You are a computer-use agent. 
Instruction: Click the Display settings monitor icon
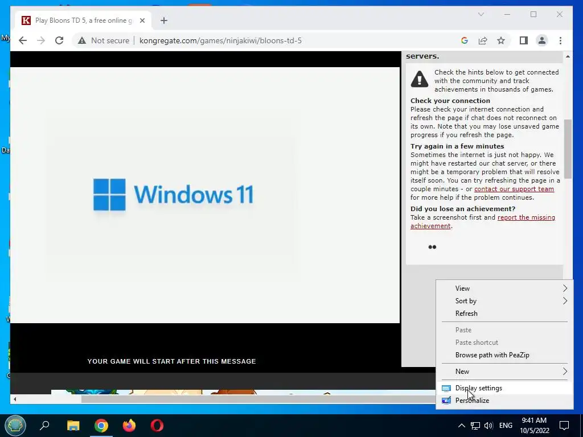click(x=446, y=388)
